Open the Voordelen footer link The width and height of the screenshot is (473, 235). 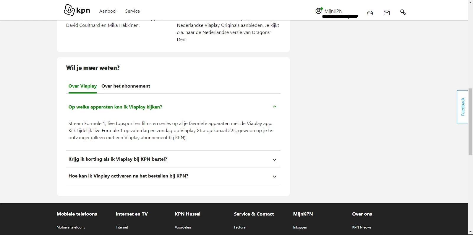[183, 227]
